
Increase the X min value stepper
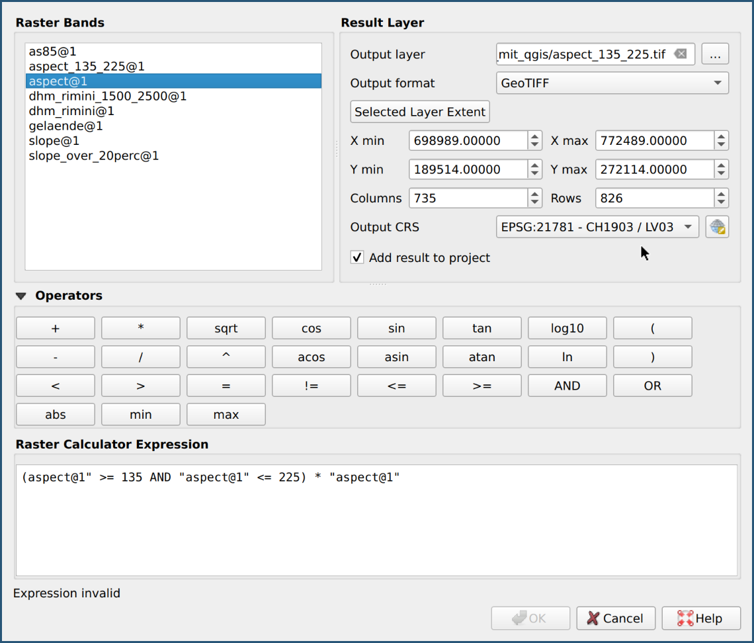click(535, 136)
